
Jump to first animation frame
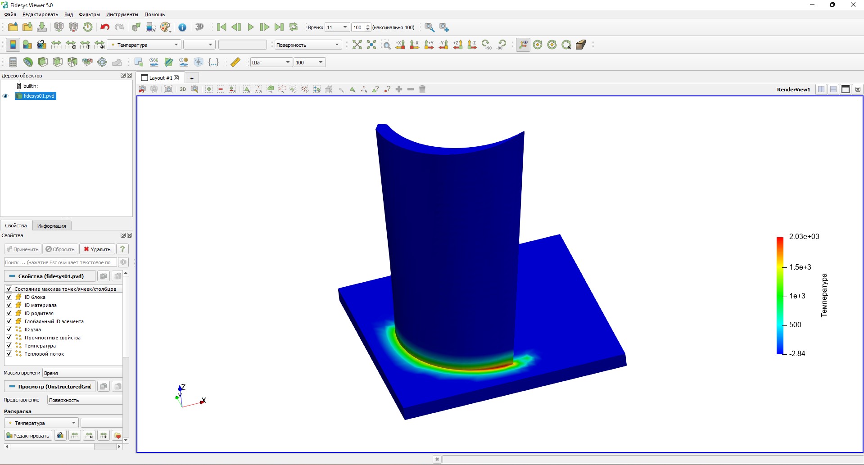[222, 27]
